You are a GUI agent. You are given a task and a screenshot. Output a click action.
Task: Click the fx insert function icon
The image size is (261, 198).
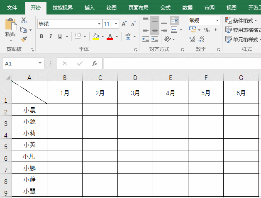94,63
